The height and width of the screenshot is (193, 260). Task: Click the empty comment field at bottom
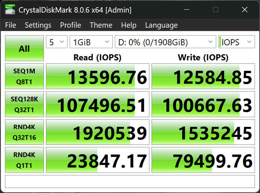point(130,181)
